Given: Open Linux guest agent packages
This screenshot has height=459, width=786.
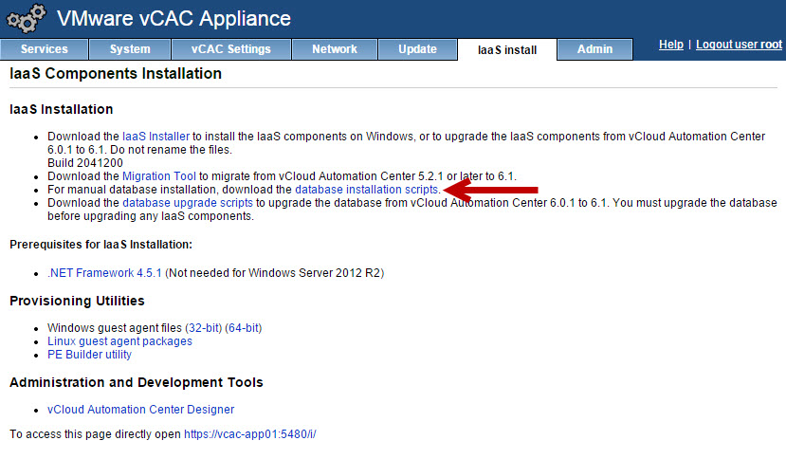Looking at the screenshot, I should pos(119,341).
